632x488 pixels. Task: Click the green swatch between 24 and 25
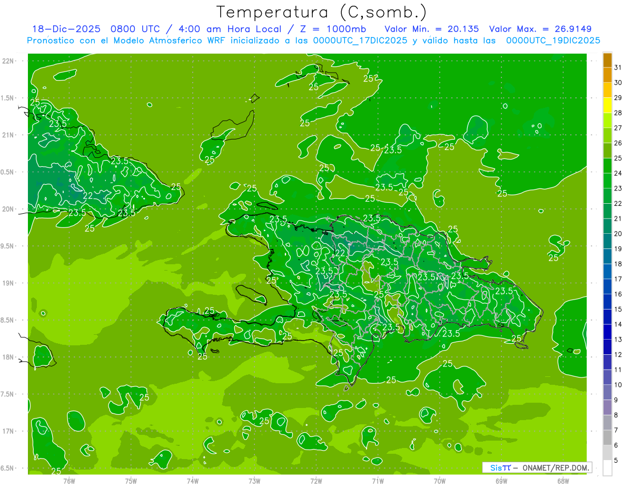click(x=607, y=166)
